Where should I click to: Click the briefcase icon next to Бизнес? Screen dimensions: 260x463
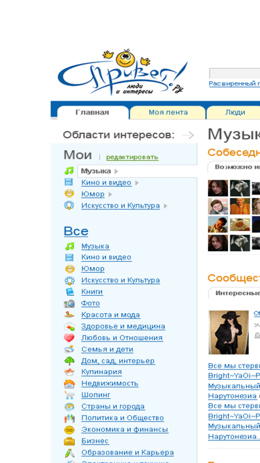(69, 441)
